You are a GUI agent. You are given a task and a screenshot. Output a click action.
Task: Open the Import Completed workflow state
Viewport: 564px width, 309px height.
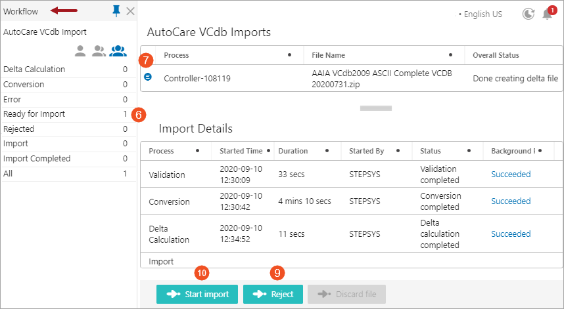coord(68,159)
